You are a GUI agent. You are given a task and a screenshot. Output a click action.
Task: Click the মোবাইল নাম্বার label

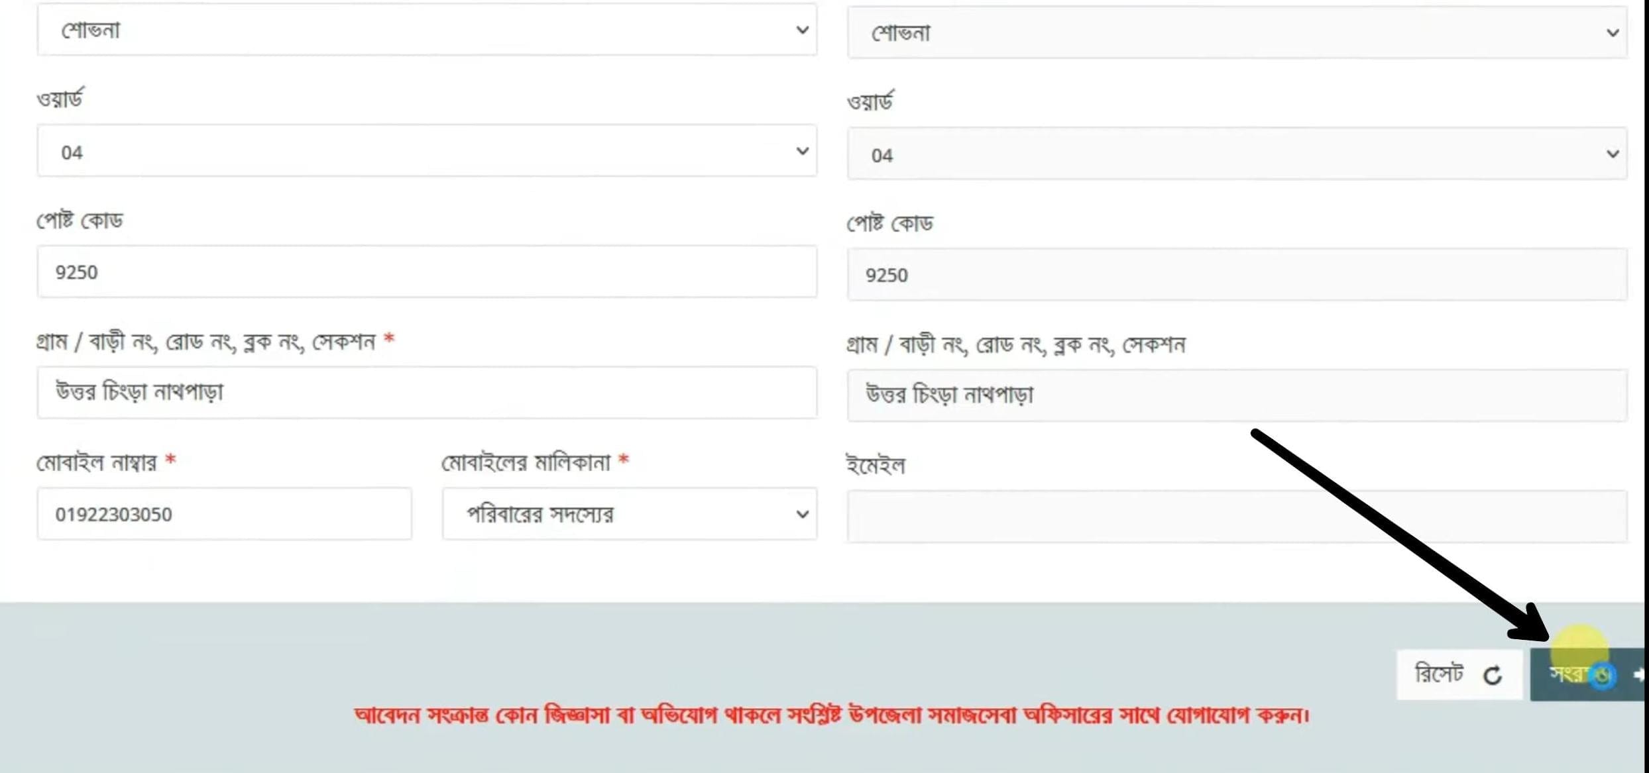[x=97, y=462]
